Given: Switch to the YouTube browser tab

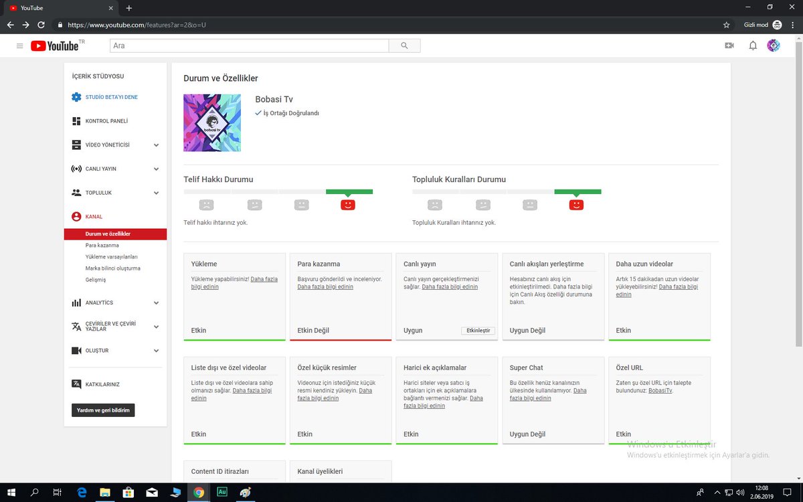Looking at the screenshot, I should point(60,8).
